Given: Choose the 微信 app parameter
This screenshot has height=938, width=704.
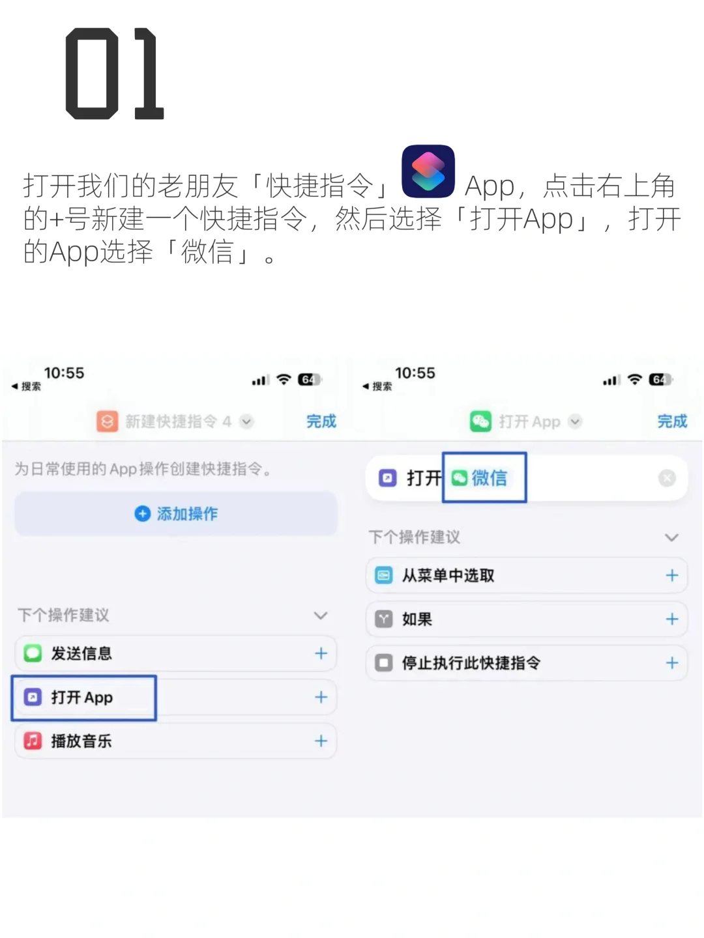Looking at the screenshot, I should point(480,478).
